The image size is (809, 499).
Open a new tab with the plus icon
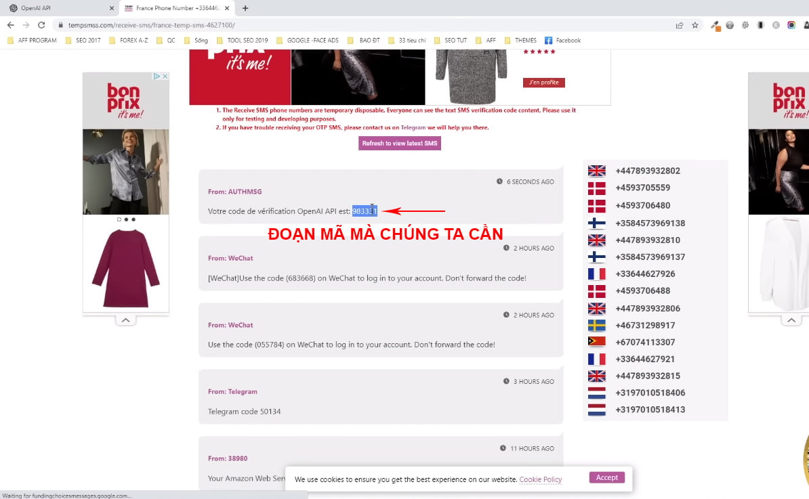point(245,8)
